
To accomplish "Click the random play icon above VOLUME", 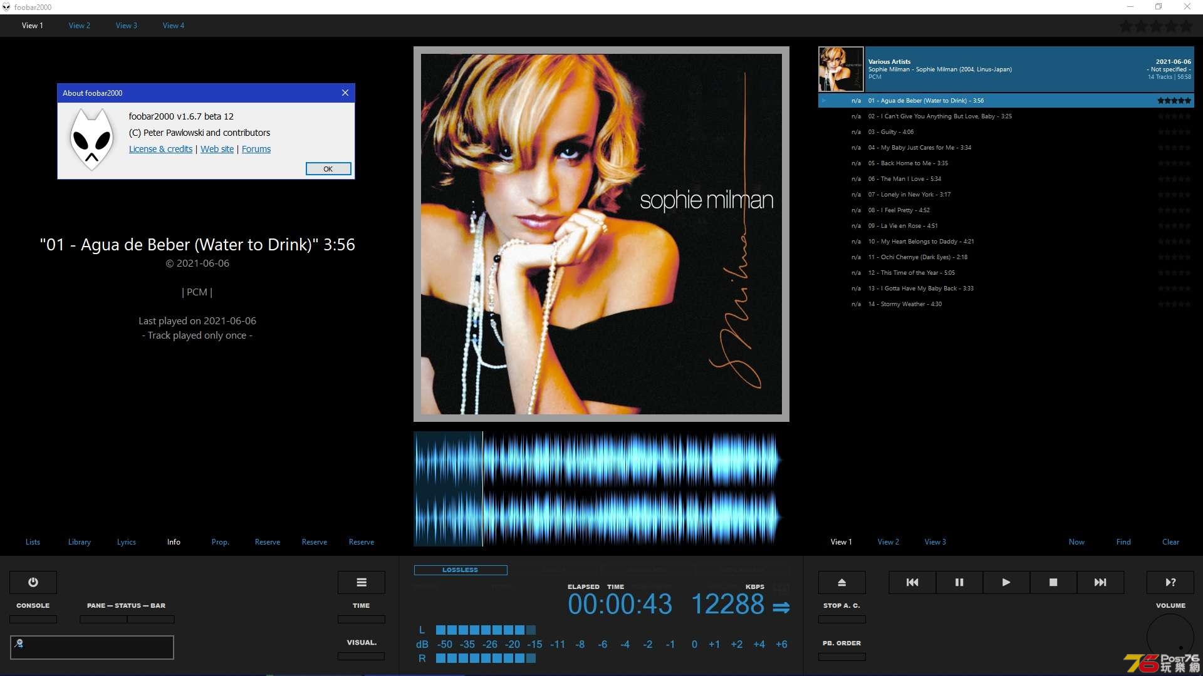I will point(1170,582).
